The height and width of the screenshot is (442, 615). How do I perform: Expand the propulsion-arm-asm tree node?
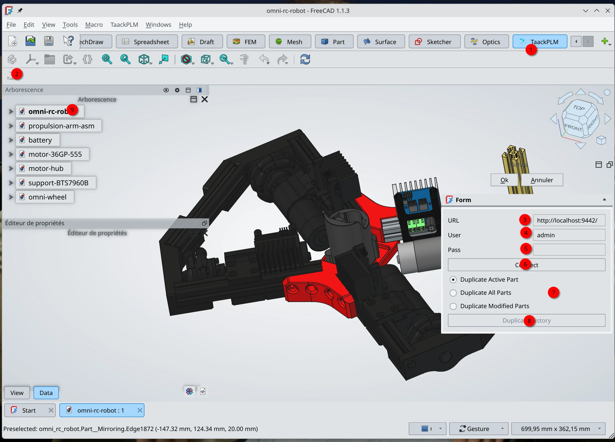coord(11,126)
